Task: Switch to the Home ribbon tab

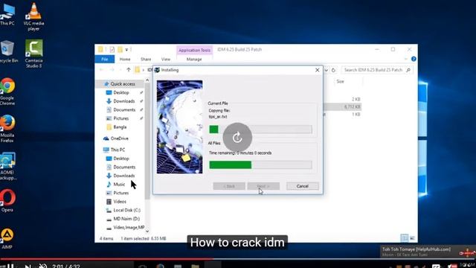Action: coord(125,59)
